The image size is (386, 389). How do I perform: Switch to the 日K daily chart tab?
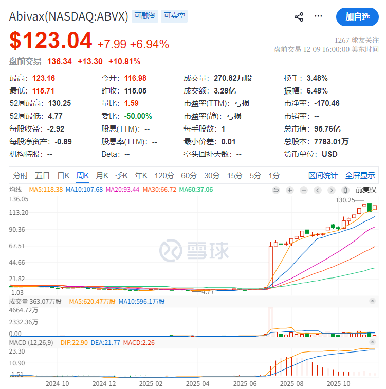point(63,175)
